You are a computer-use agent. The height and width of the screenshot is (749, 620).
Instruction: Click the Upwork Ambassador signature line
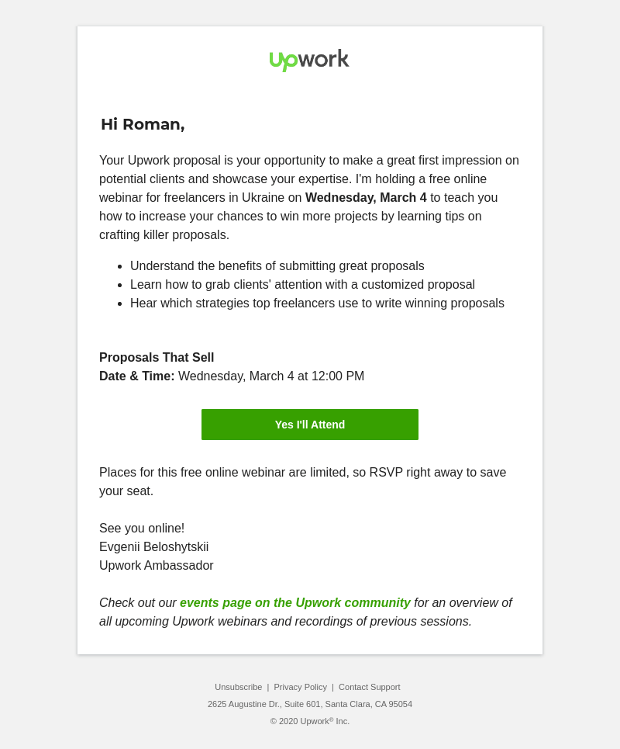157,565
